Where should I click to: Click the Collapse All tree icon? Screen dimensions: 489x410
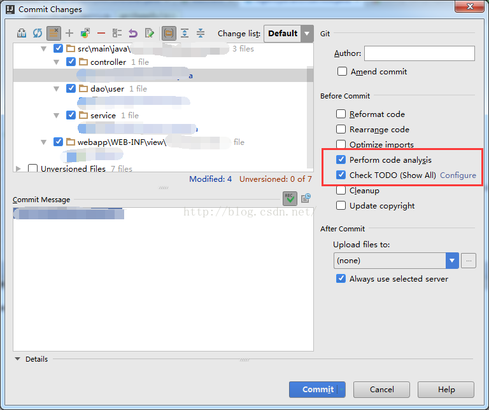[x=201, y=33]
